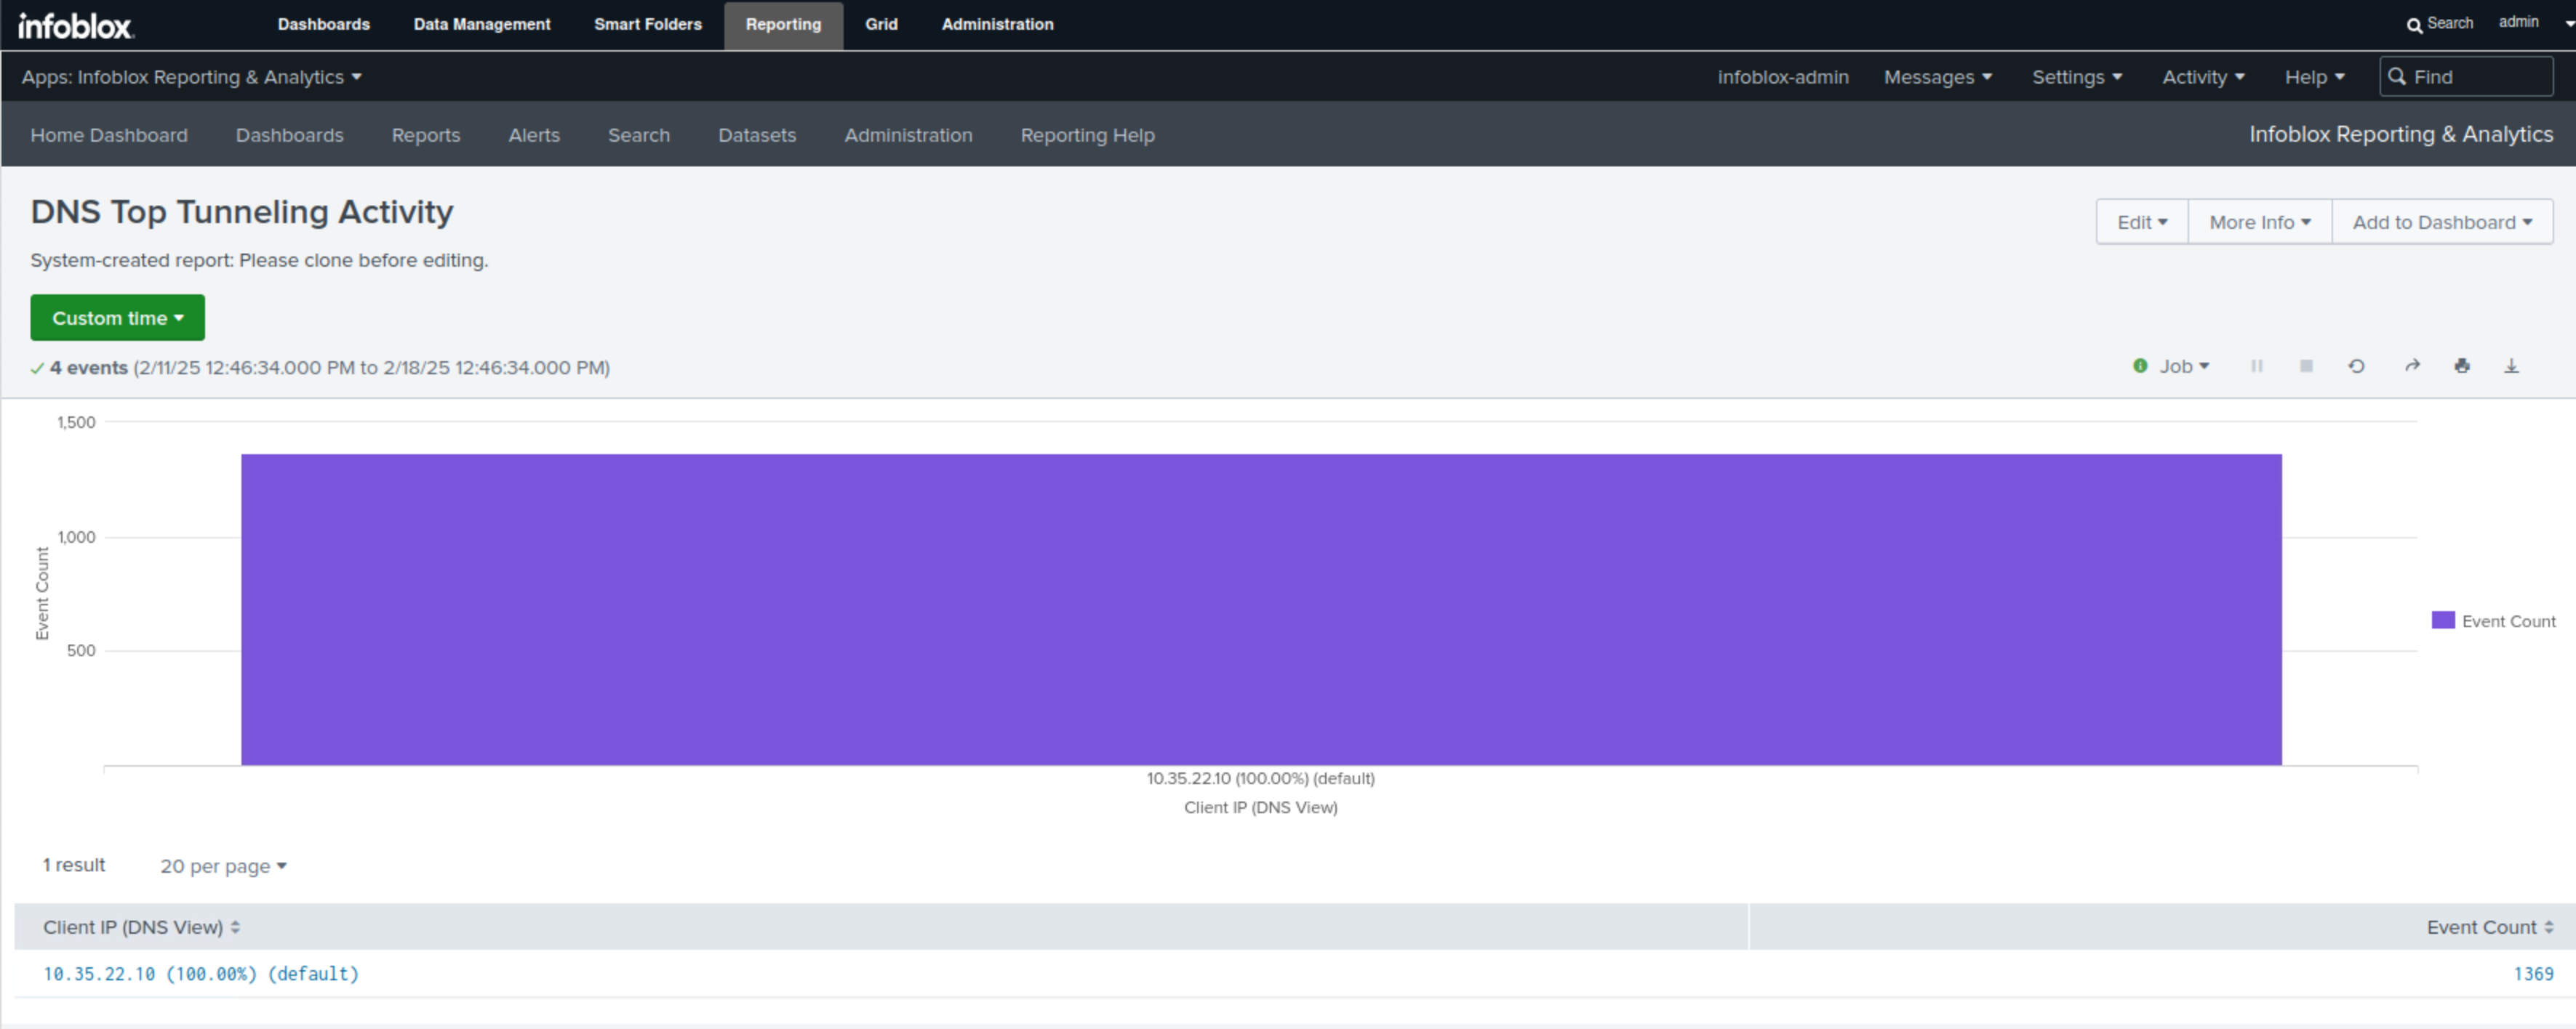Image resolution: width=2576 pixels, height=1029 pixels.
Task: Switch to the Grid tab
Action: pyautogui.click(x=880, y=24)
